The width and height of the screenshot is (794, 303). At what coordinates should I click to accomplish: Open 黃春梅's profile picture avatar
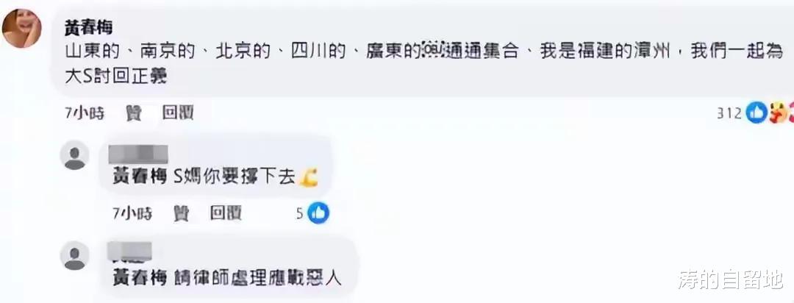click(x=21, y=29)
